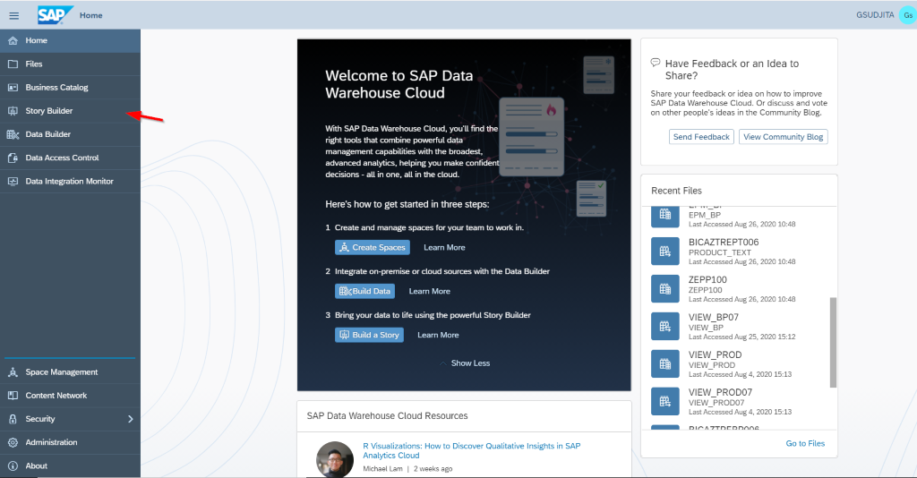Open Data Access Control
The height and width of the screenshot is (478, 917).
pos(70,158)
